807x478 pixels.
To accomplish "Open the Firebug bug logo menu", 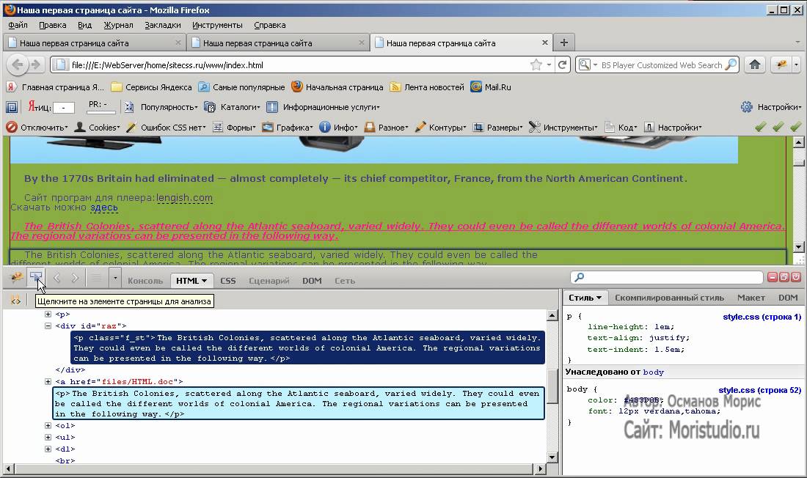I will tap(17, 278).
